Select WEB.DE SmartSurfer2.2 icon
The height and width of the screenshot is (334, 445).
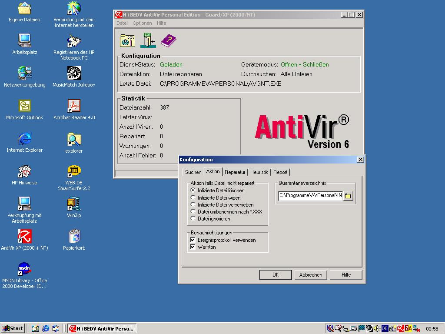(74, 178)
